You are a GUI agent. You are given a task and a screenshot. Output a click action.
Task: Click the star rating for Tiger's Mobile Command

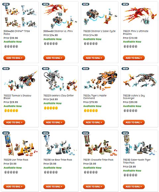coord(91,111)
